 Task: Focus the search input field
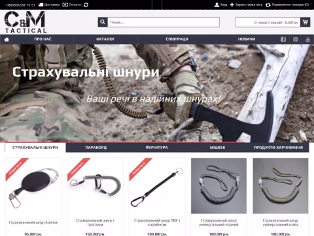(164, 22)
